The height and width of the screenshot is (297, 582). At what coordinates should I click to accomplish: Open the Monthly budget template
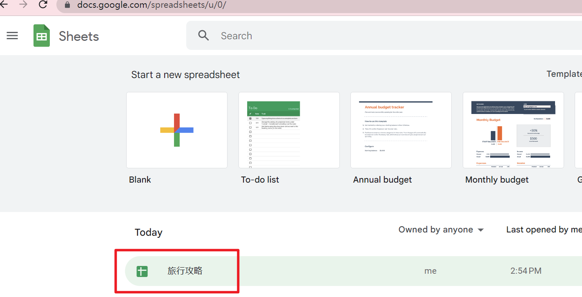pos(513,130)
